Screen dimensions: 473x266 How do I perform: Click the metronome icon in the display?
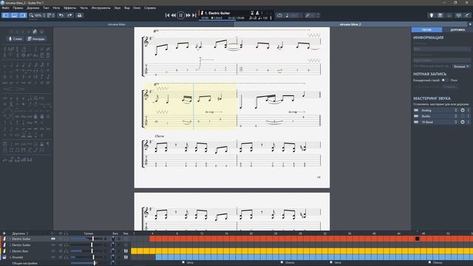click(257, 13)
